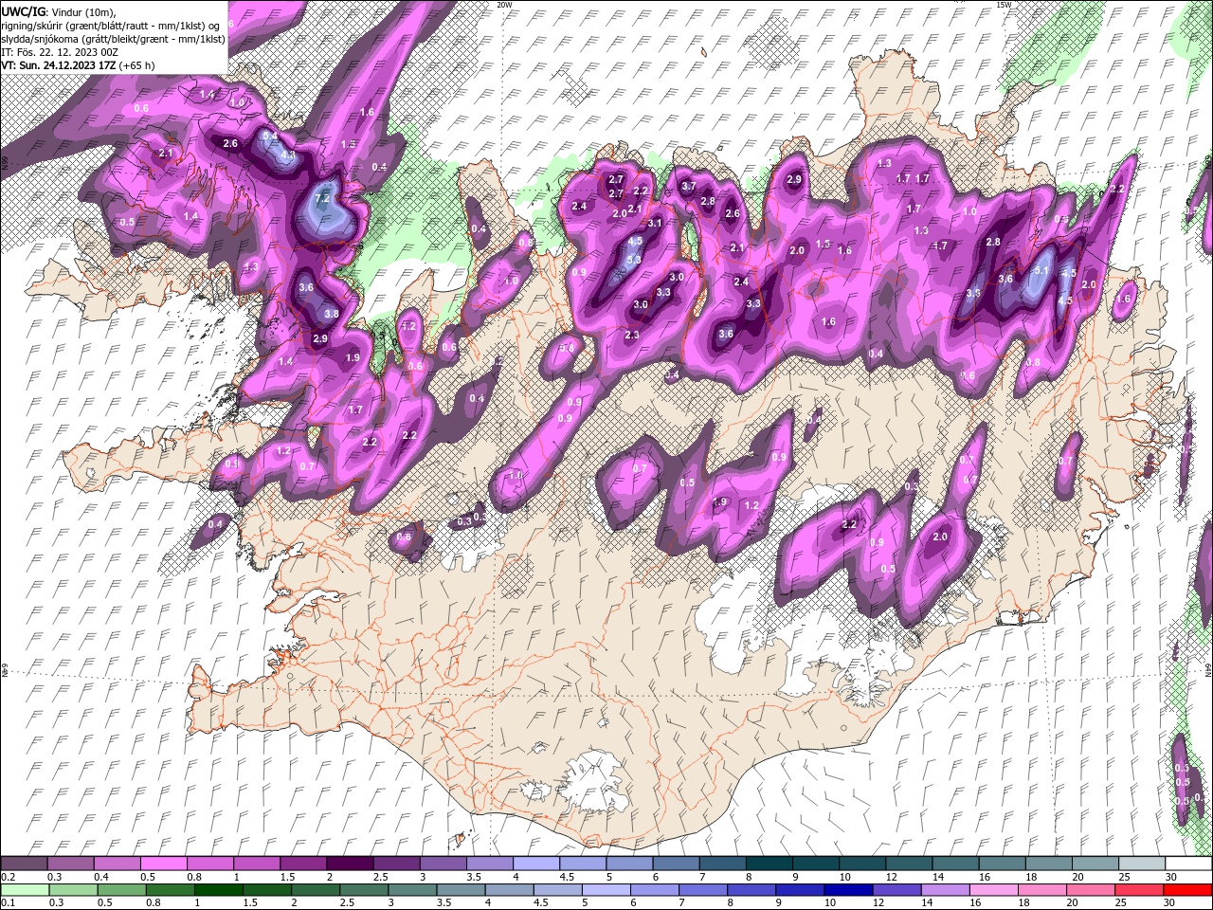Select the dark purple upper swatch at 2
The height and width of the screenshot is (910, 1213).
tap(350, 864)
